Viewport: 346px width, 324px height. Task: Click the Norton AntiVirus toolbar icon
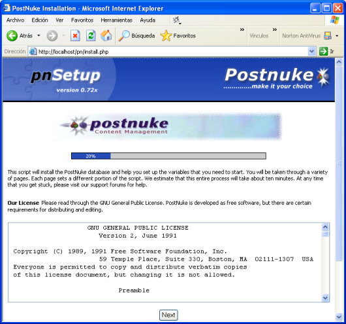(328, 35)
